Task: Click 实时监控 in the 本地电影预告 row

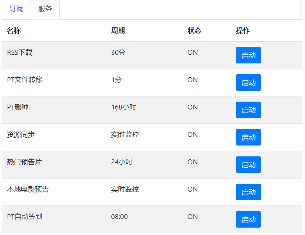Action: tap(125, 189)
